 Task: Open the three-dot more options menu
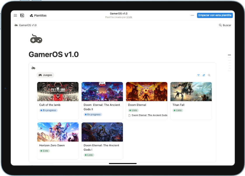pos(192,15)
